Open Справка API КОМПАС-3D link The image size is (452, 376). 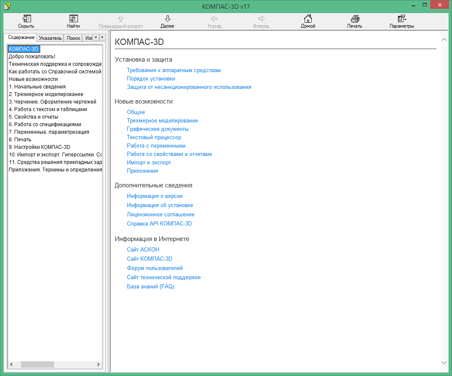159,223
